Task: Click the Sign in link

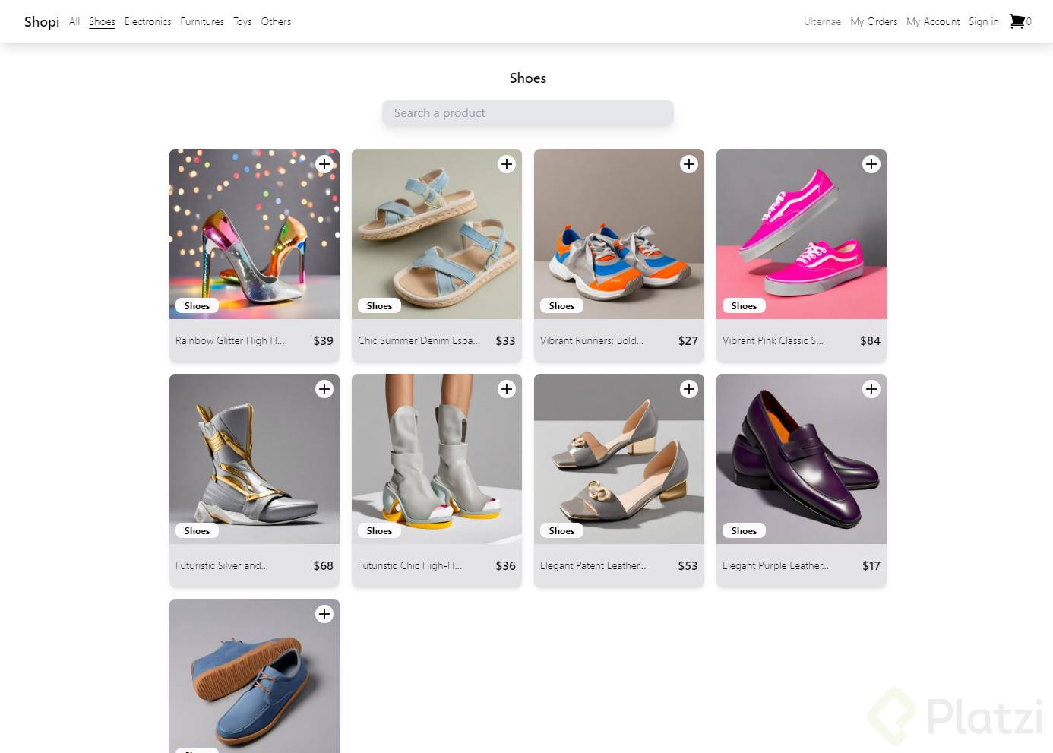Action: 984,22
